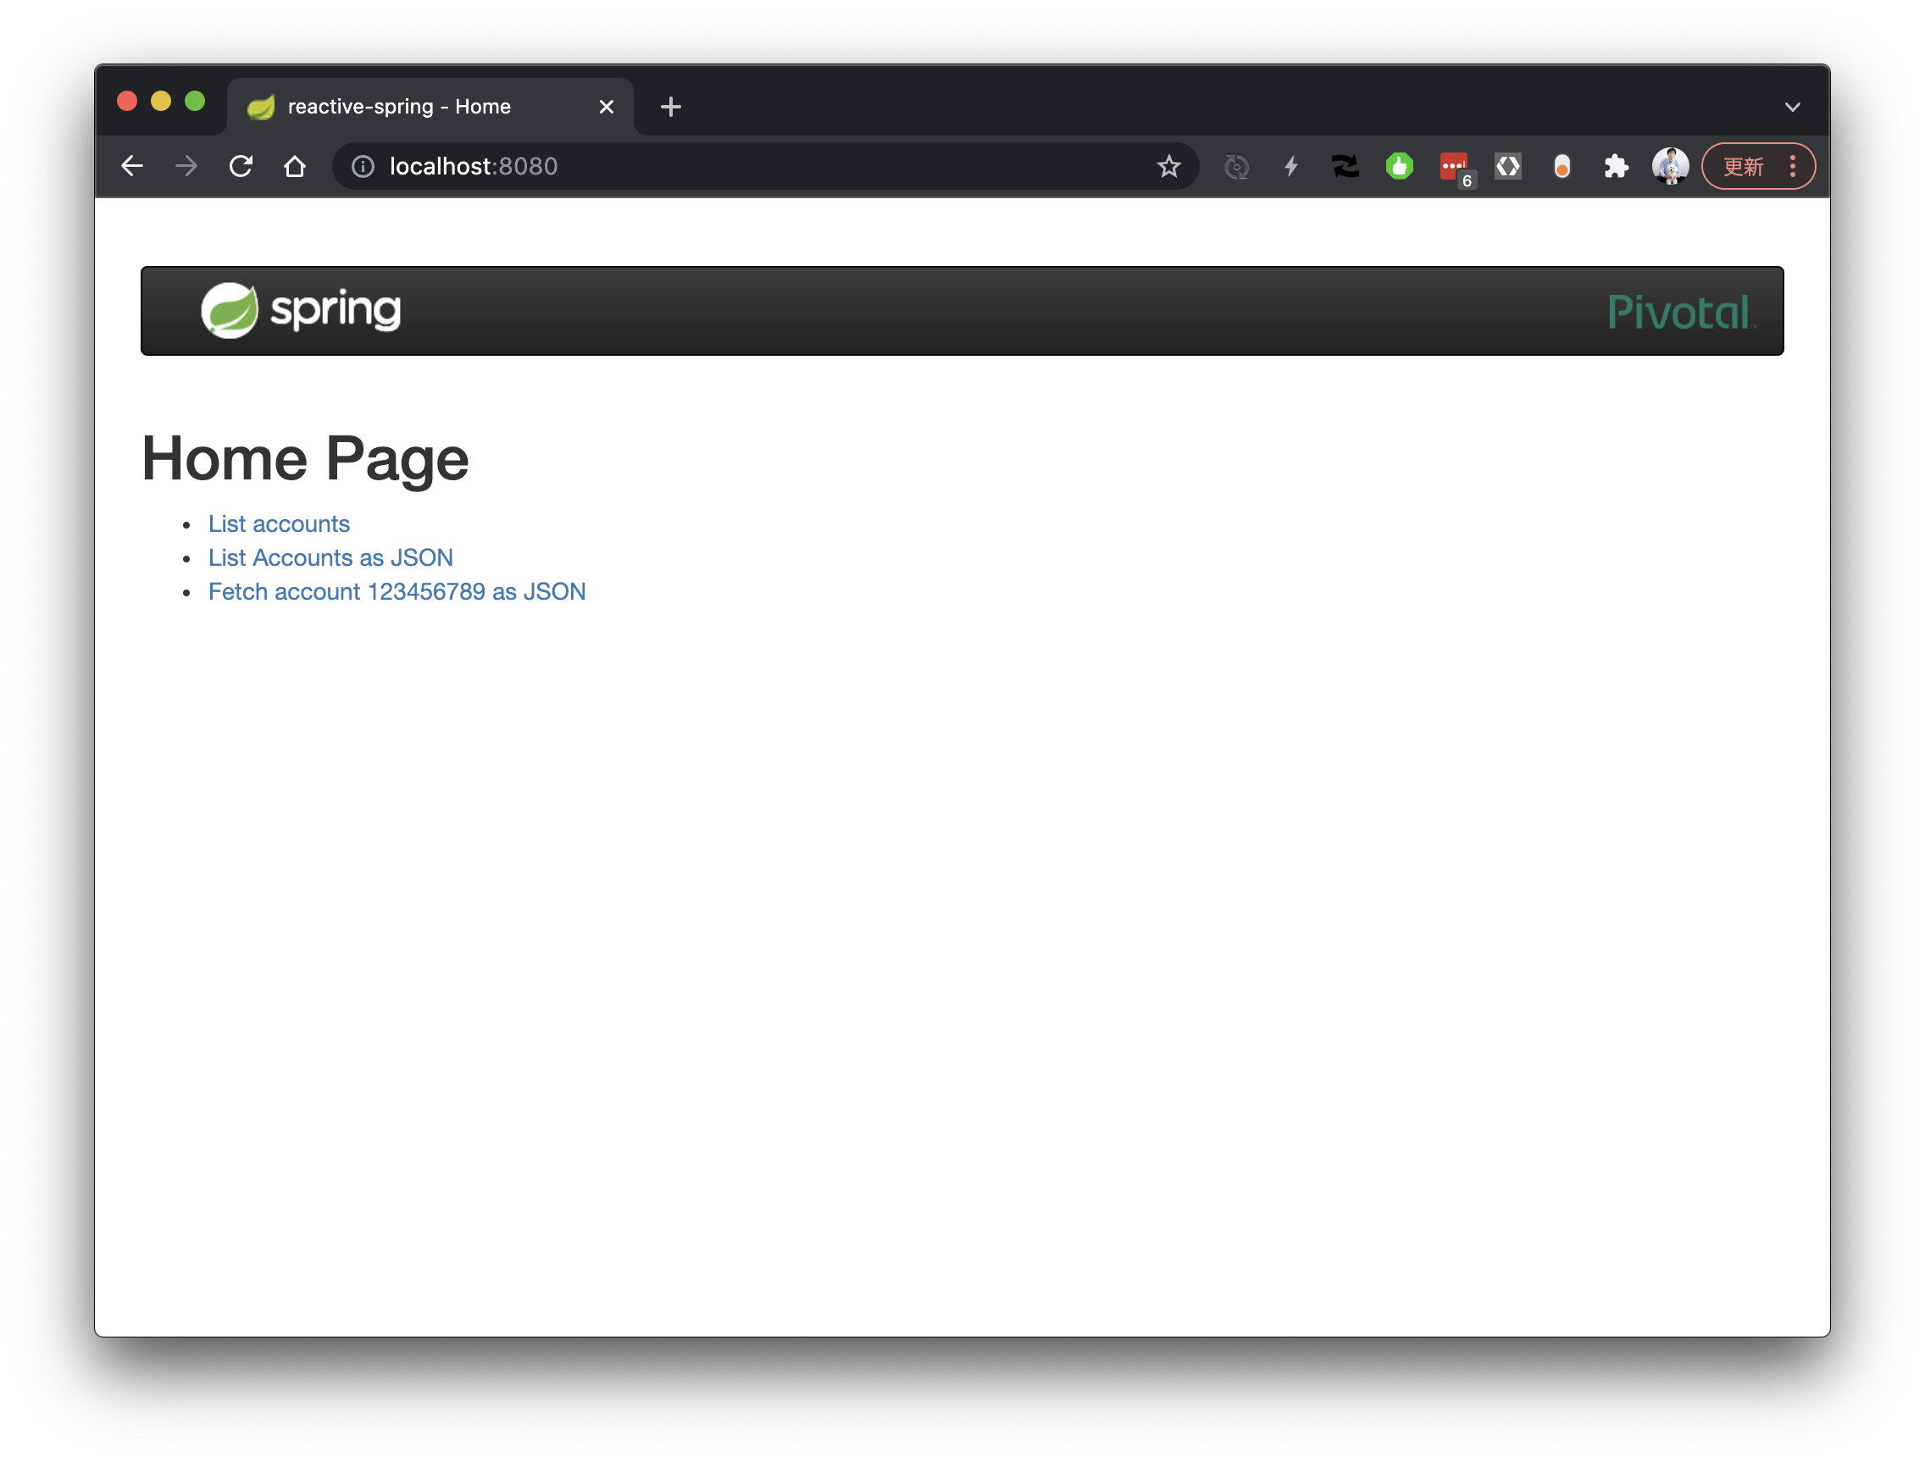This screenshot has height=1462, width=1925.
Task: Open the green thumbs-up extension
Action: coord(1400,166)
